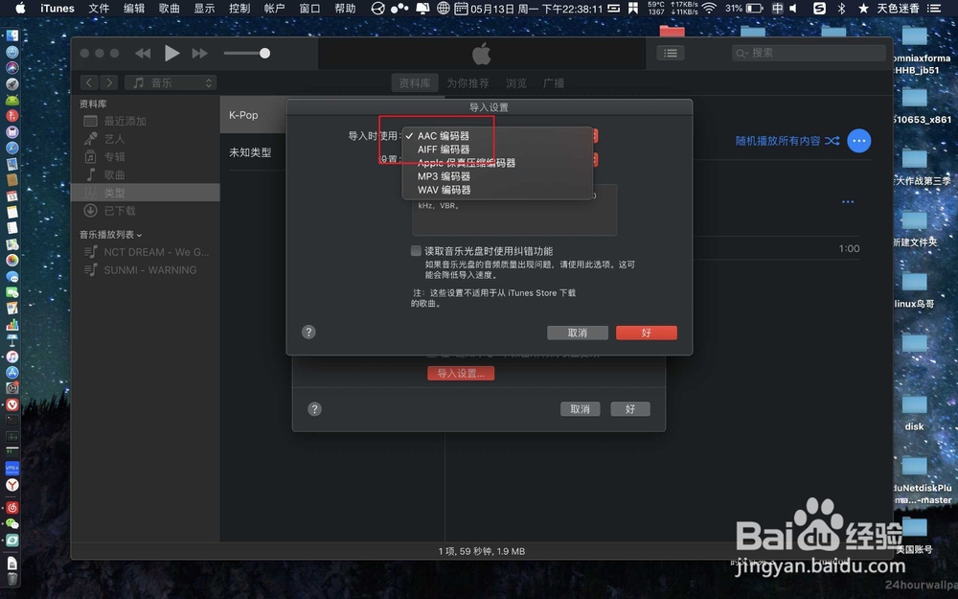Click the Finder icon in the dock

pos(12,35)
